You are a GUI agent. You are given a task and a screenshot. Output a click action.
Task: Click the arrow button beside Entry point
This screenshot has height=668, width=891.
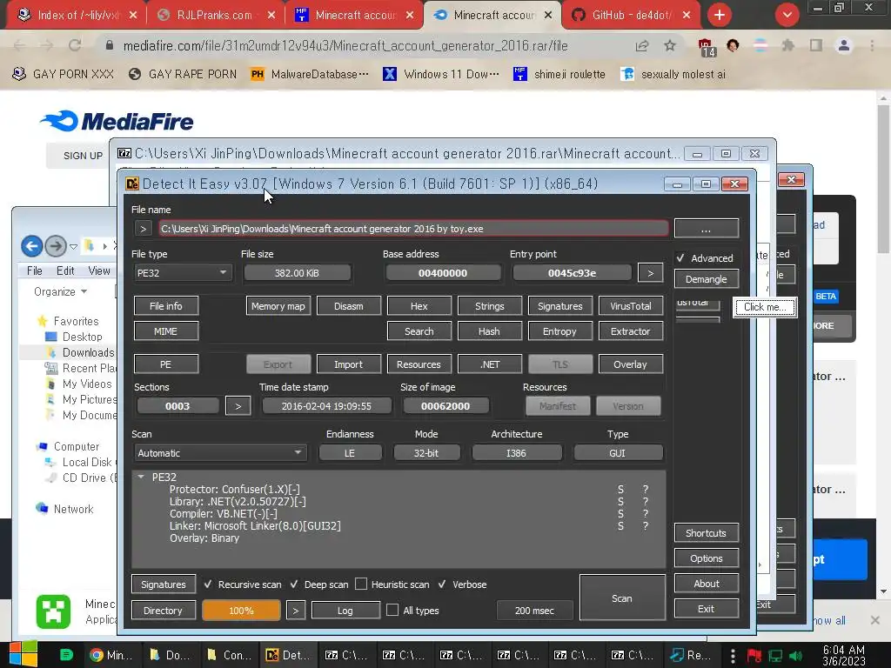pos(650,272)
